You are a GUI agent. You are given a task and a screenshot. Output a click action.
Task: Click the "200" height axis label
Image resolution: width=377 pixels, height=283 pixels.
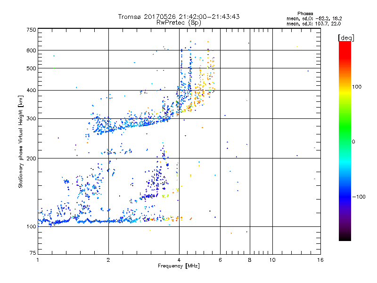(32, 158)
